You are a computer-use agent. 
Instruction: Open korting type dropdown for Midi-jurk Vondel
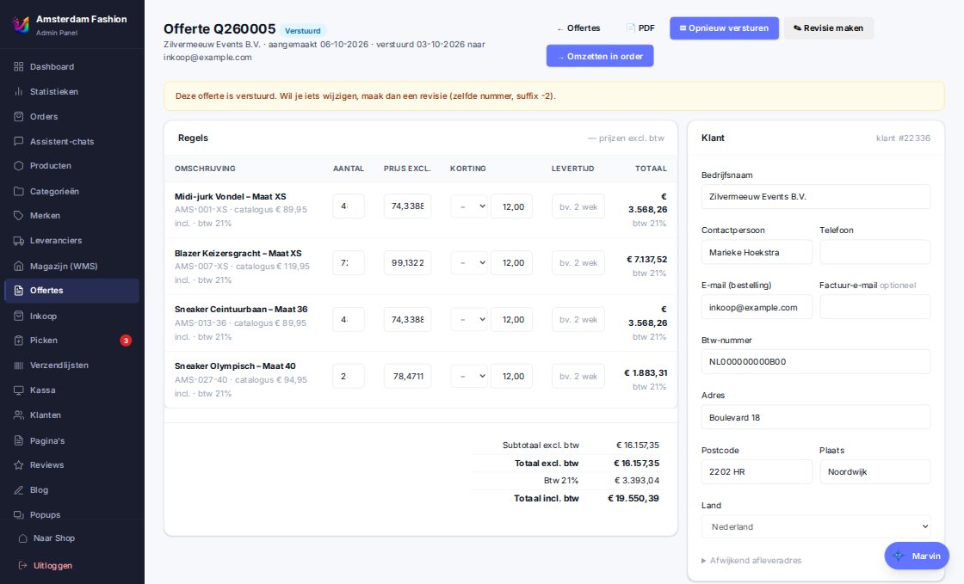tap(469, 206)
